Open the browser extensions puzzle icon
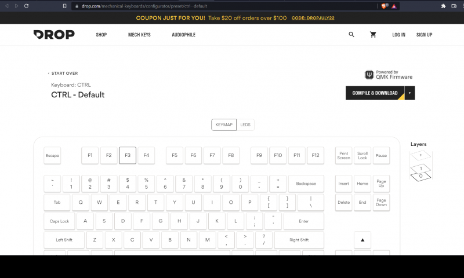This screenshot has width=464, height=278. [443, 6]
